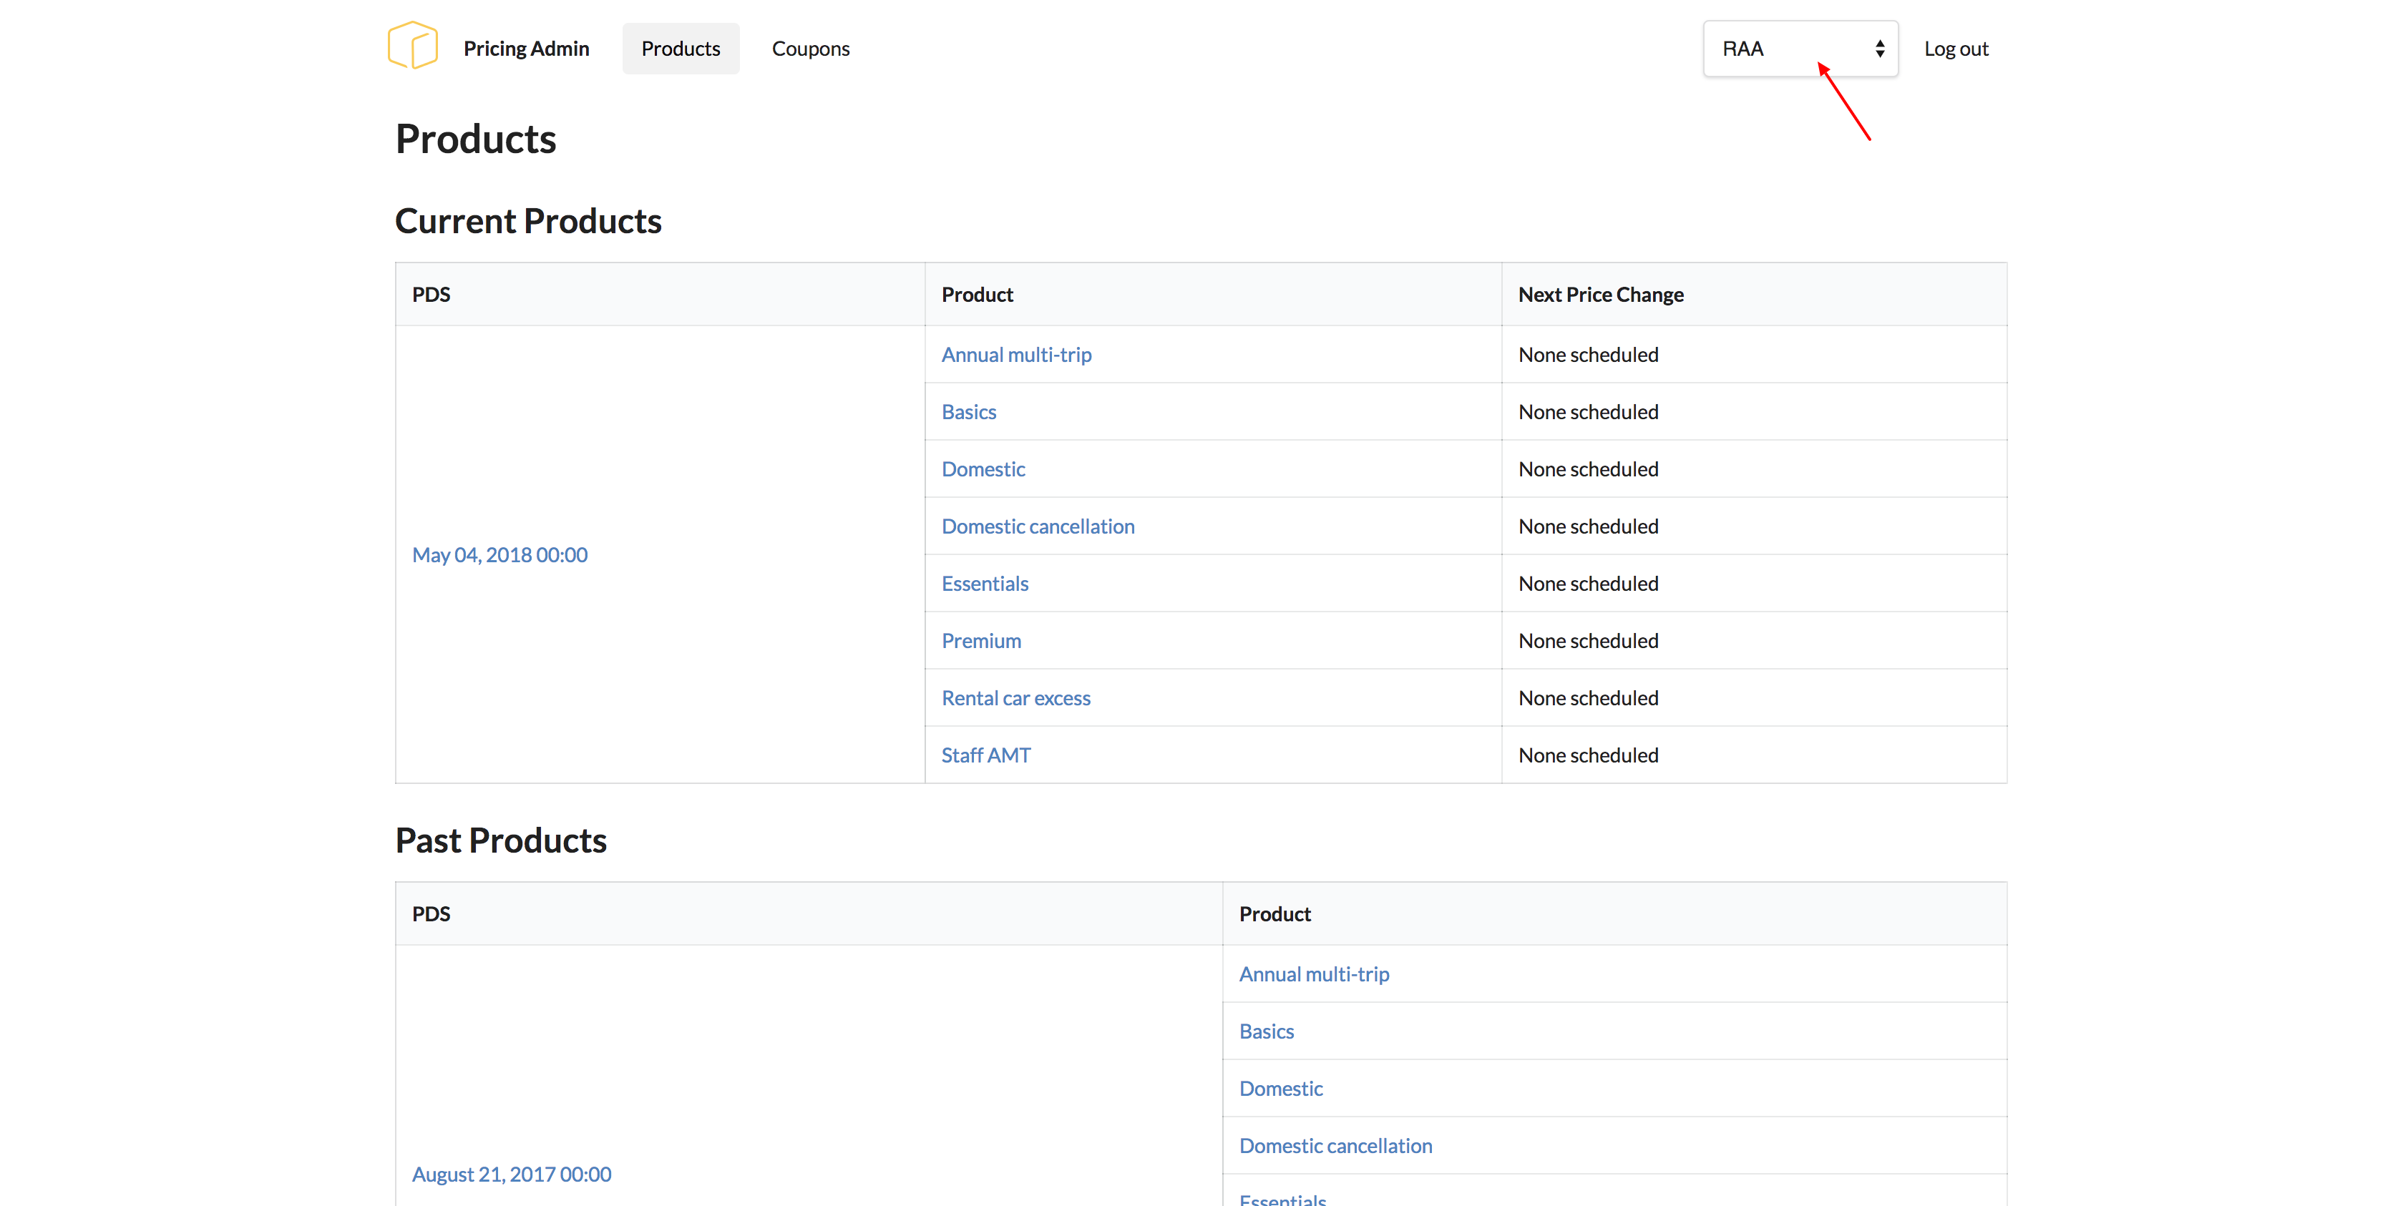Click the Log out link
The height and width of the screenshot is (1206, 2403).
(x=1955, y=49)
